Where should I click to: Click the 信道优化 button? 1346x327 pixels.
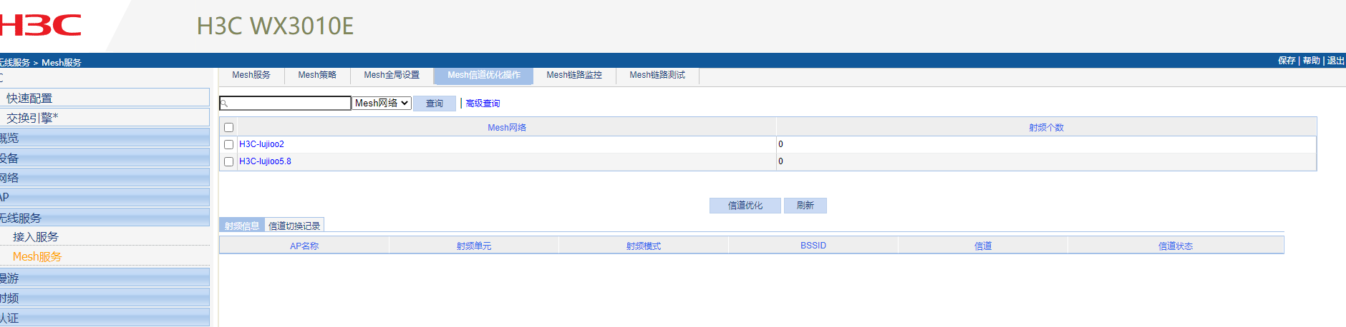coord(745,206)
